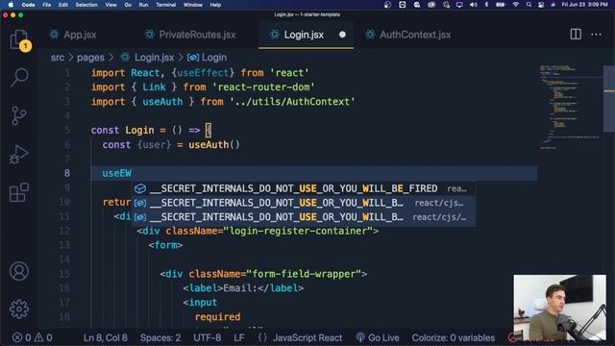The image size is (615, 346).
Task: Click the Wi-Fi icon in macOS menu bar
Action: 516,5
